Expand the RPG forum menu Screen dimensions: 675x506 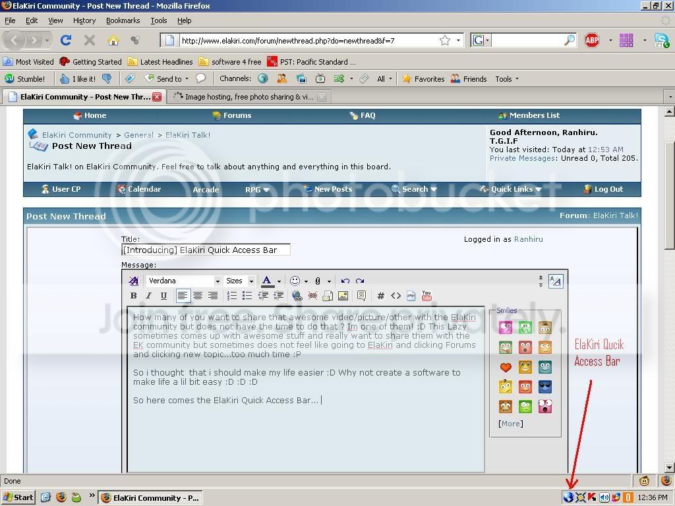pos(258,189)
